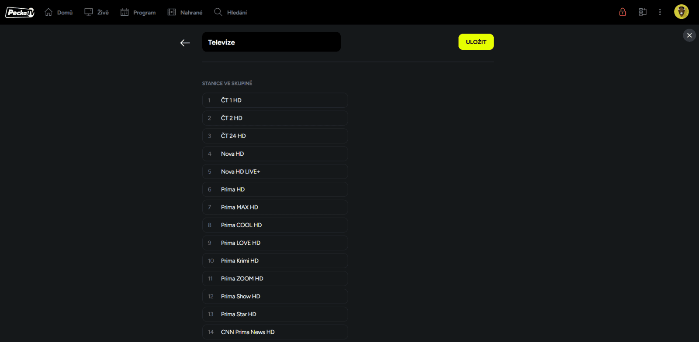This screenshot has width=699, height=342.
Task: Open the Živě menu item
Action: click(x=97, y=12)
